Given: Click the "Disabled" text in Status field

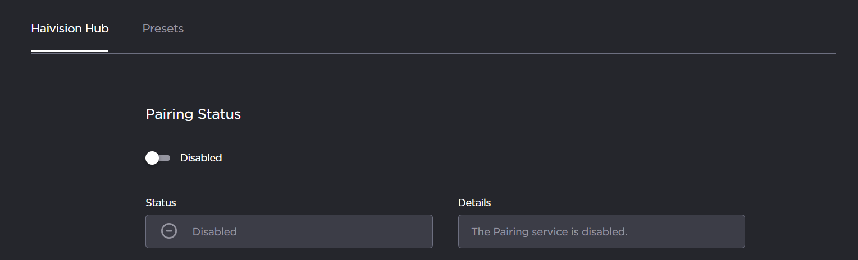Looking at the screenshot, I should 214,231.
